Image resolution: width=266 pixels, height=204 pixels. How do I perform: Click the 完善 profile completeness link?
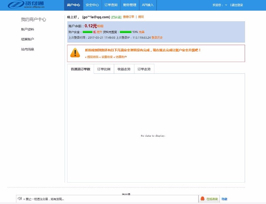coord(142,32)
